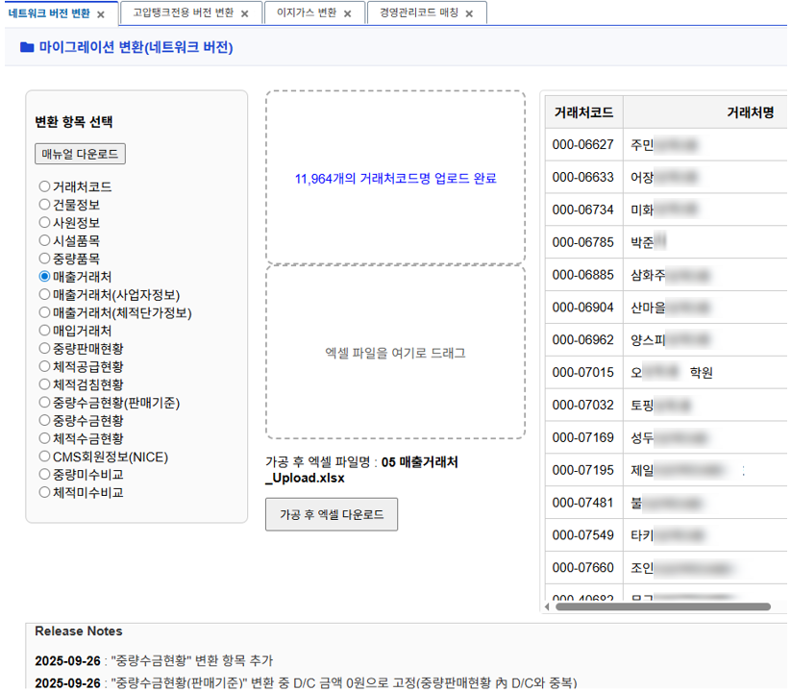
Task: Click the 05 매출거래처 _Upload.xlsx filename
Action: pyautogui.click(x=361, y=470)
